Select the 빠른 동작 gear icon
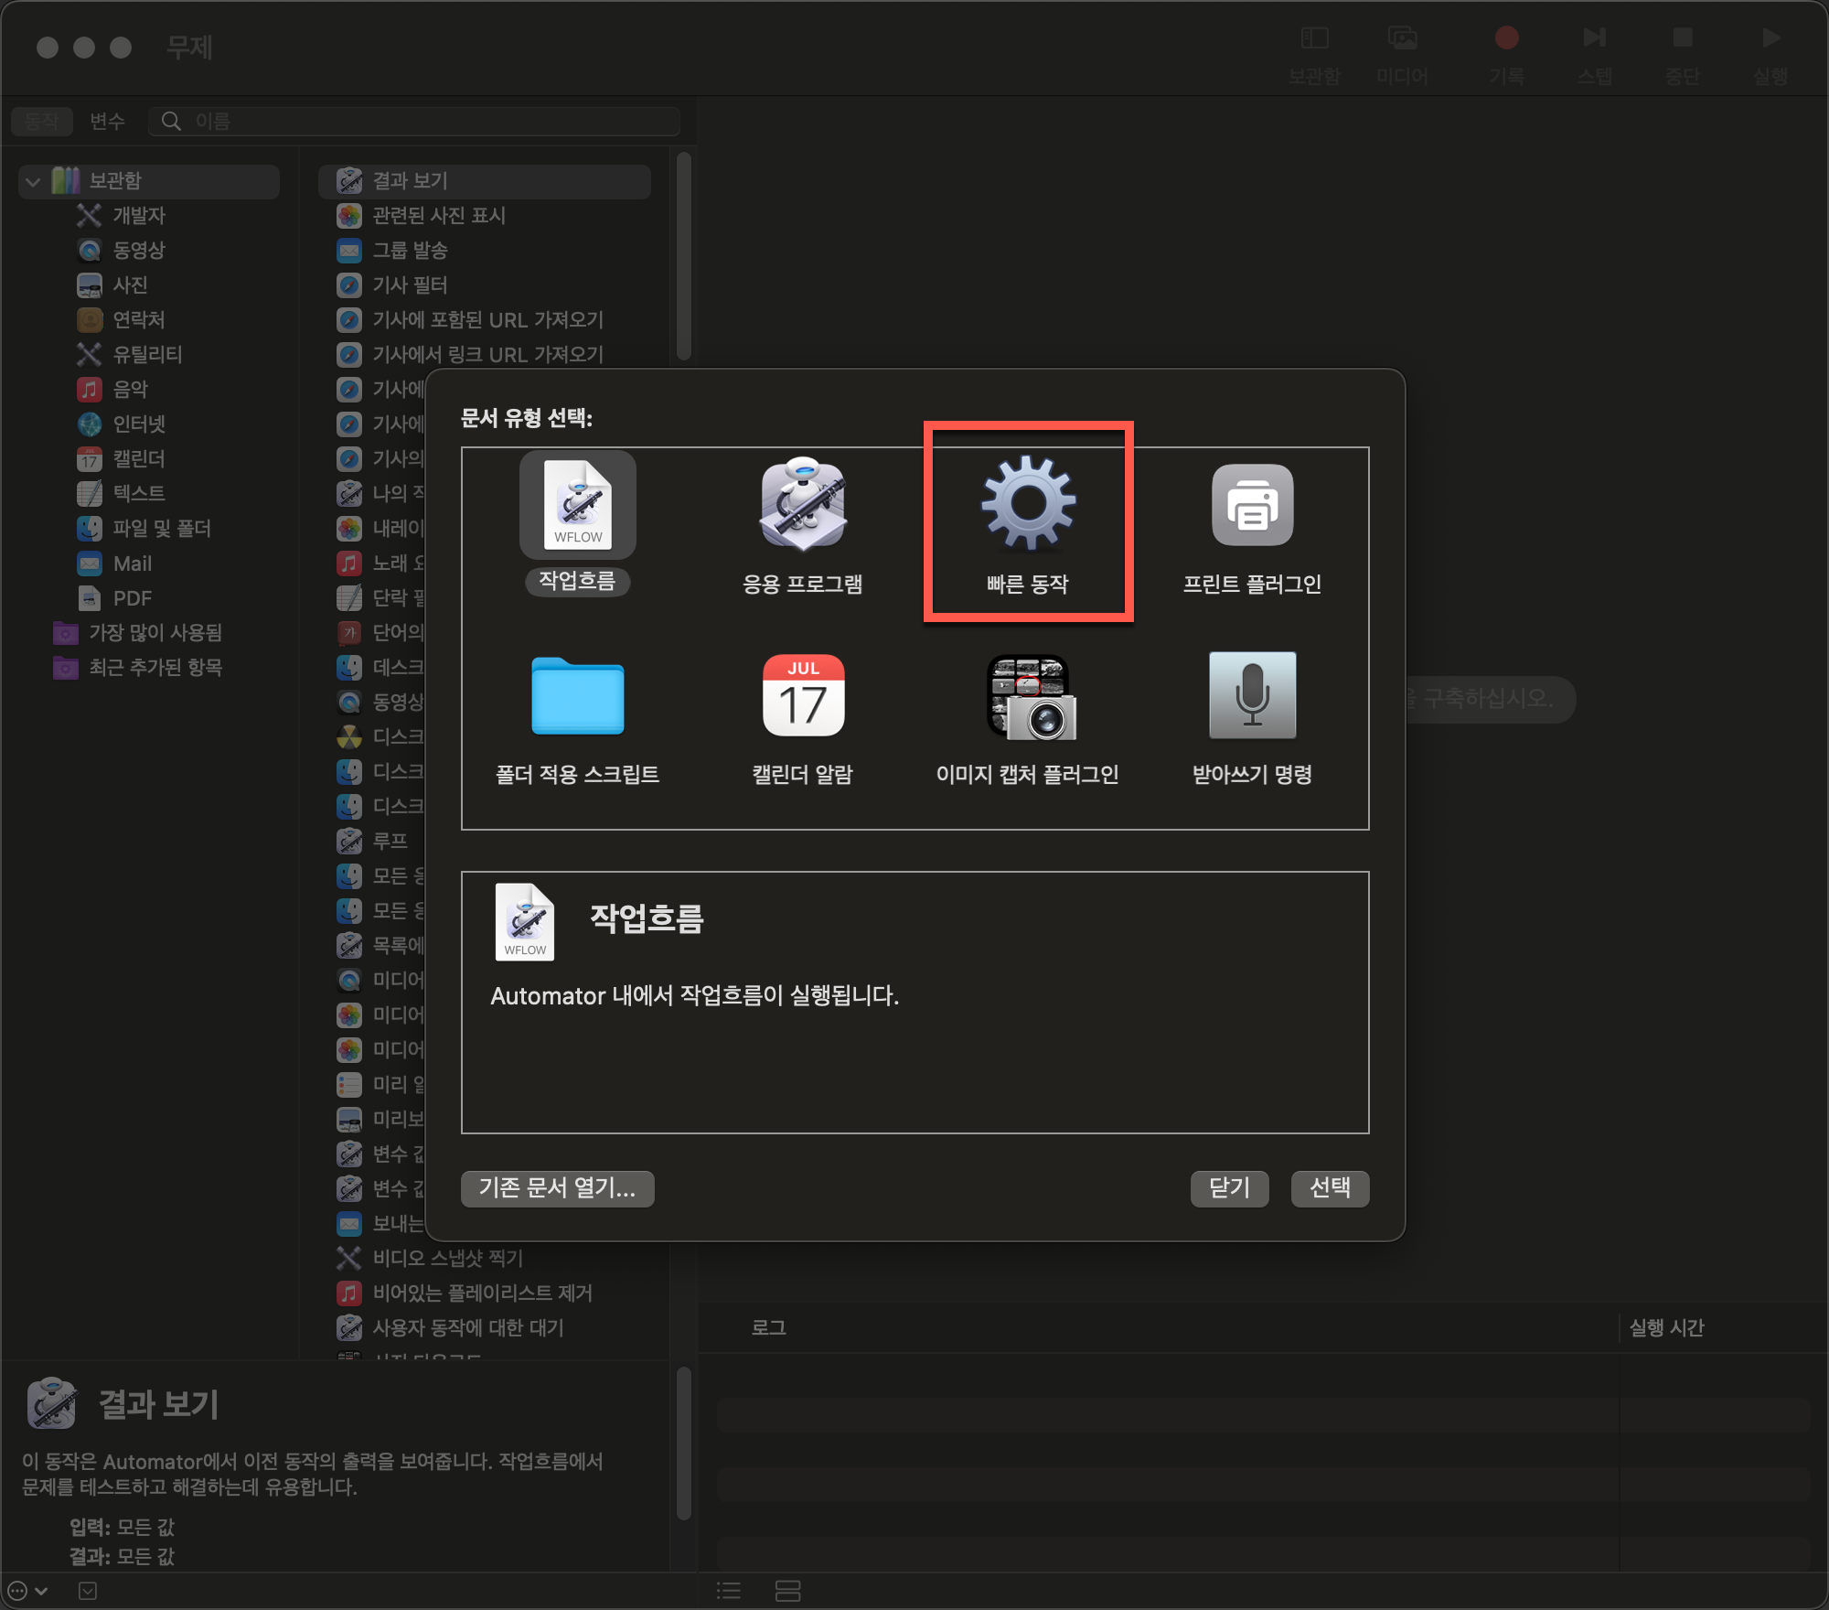 (1028, 505)
